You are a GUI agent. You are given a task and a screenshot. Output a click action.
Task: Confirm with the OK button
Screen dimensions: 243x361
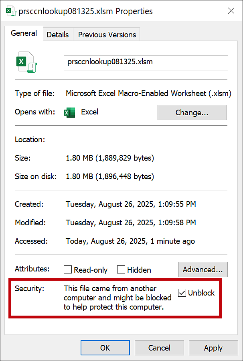click(x=105, y=348)
